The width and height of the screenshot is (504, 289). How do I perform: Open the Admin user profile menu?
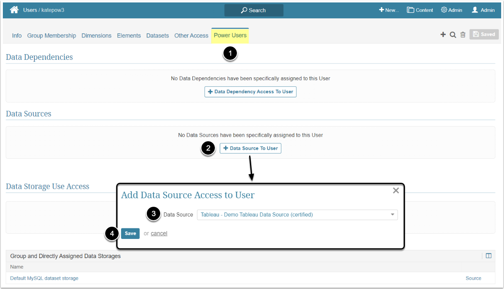click(483, 10)
